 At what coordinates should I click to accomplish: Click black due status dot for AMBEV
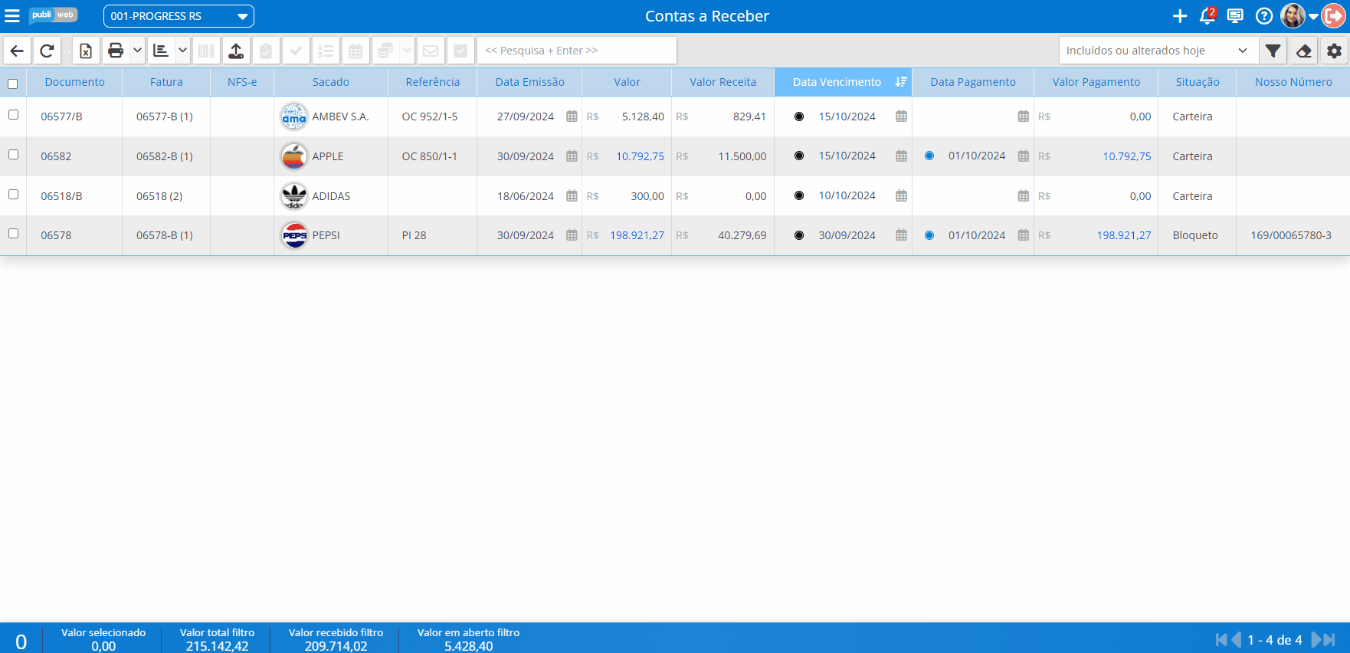(x=799, y=116)
